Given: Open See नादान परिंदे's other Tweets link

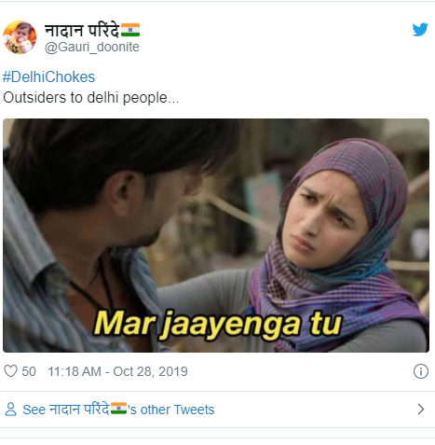Looking at the screenshot, I should pyautogui.click(x=118, y=410).
